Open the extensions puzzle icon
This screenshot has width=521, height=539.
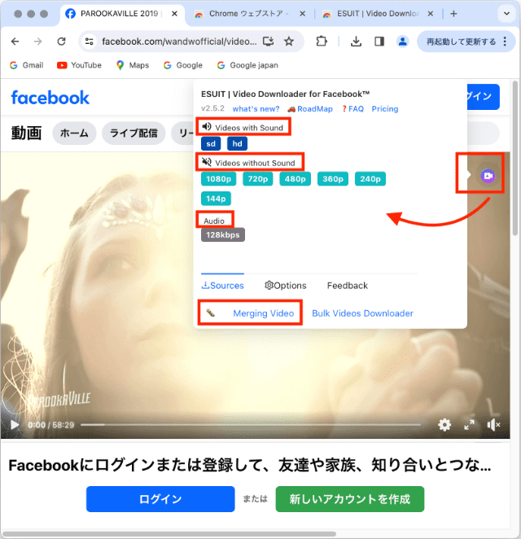point(322,42)
